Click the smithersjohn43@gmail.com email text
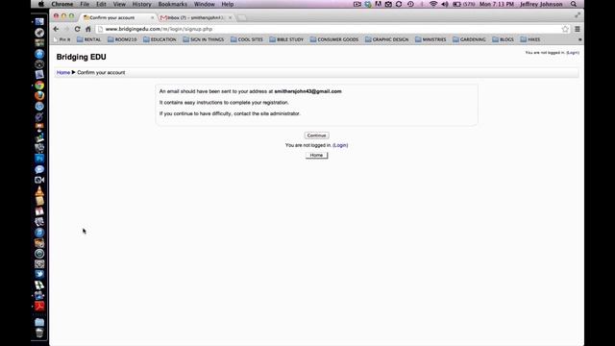615x346 pixels. pos(307,91)
